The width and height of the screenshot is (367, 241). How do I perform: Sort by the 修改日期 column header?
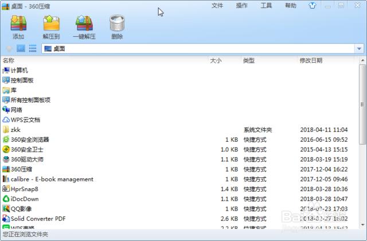coord(311,60)
